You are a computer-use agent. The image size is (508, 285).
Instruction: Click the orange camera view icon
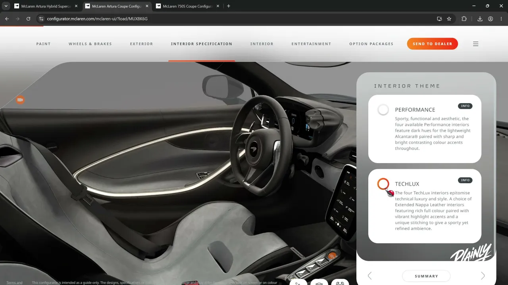(x=20, y=100)
